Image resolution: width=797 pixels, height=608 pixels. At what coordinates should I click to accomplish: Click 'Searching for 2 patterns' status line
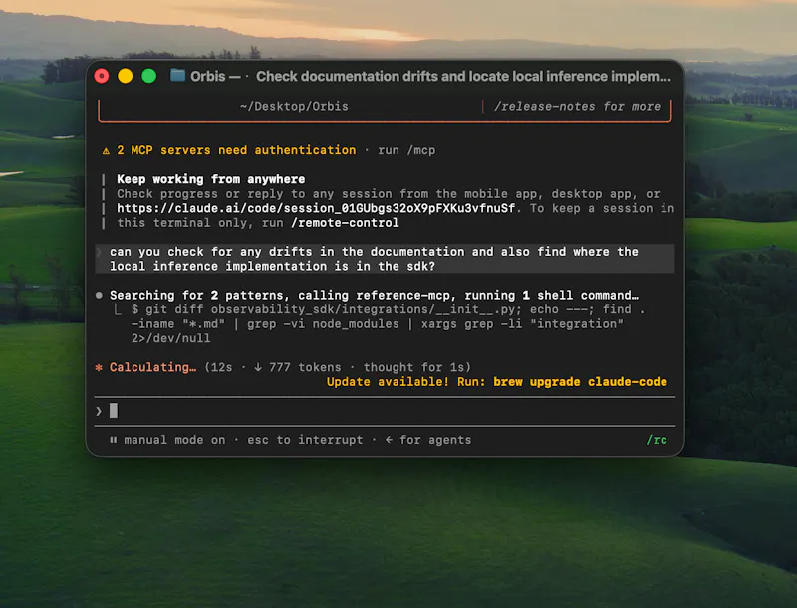(374, 295)
